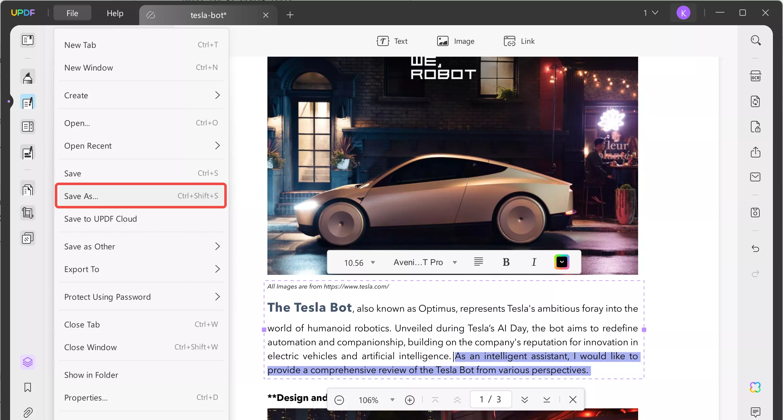Choose Close Window from File menu
The height and width of the screenshot is (420, 783).
click(x=141, y=347)
